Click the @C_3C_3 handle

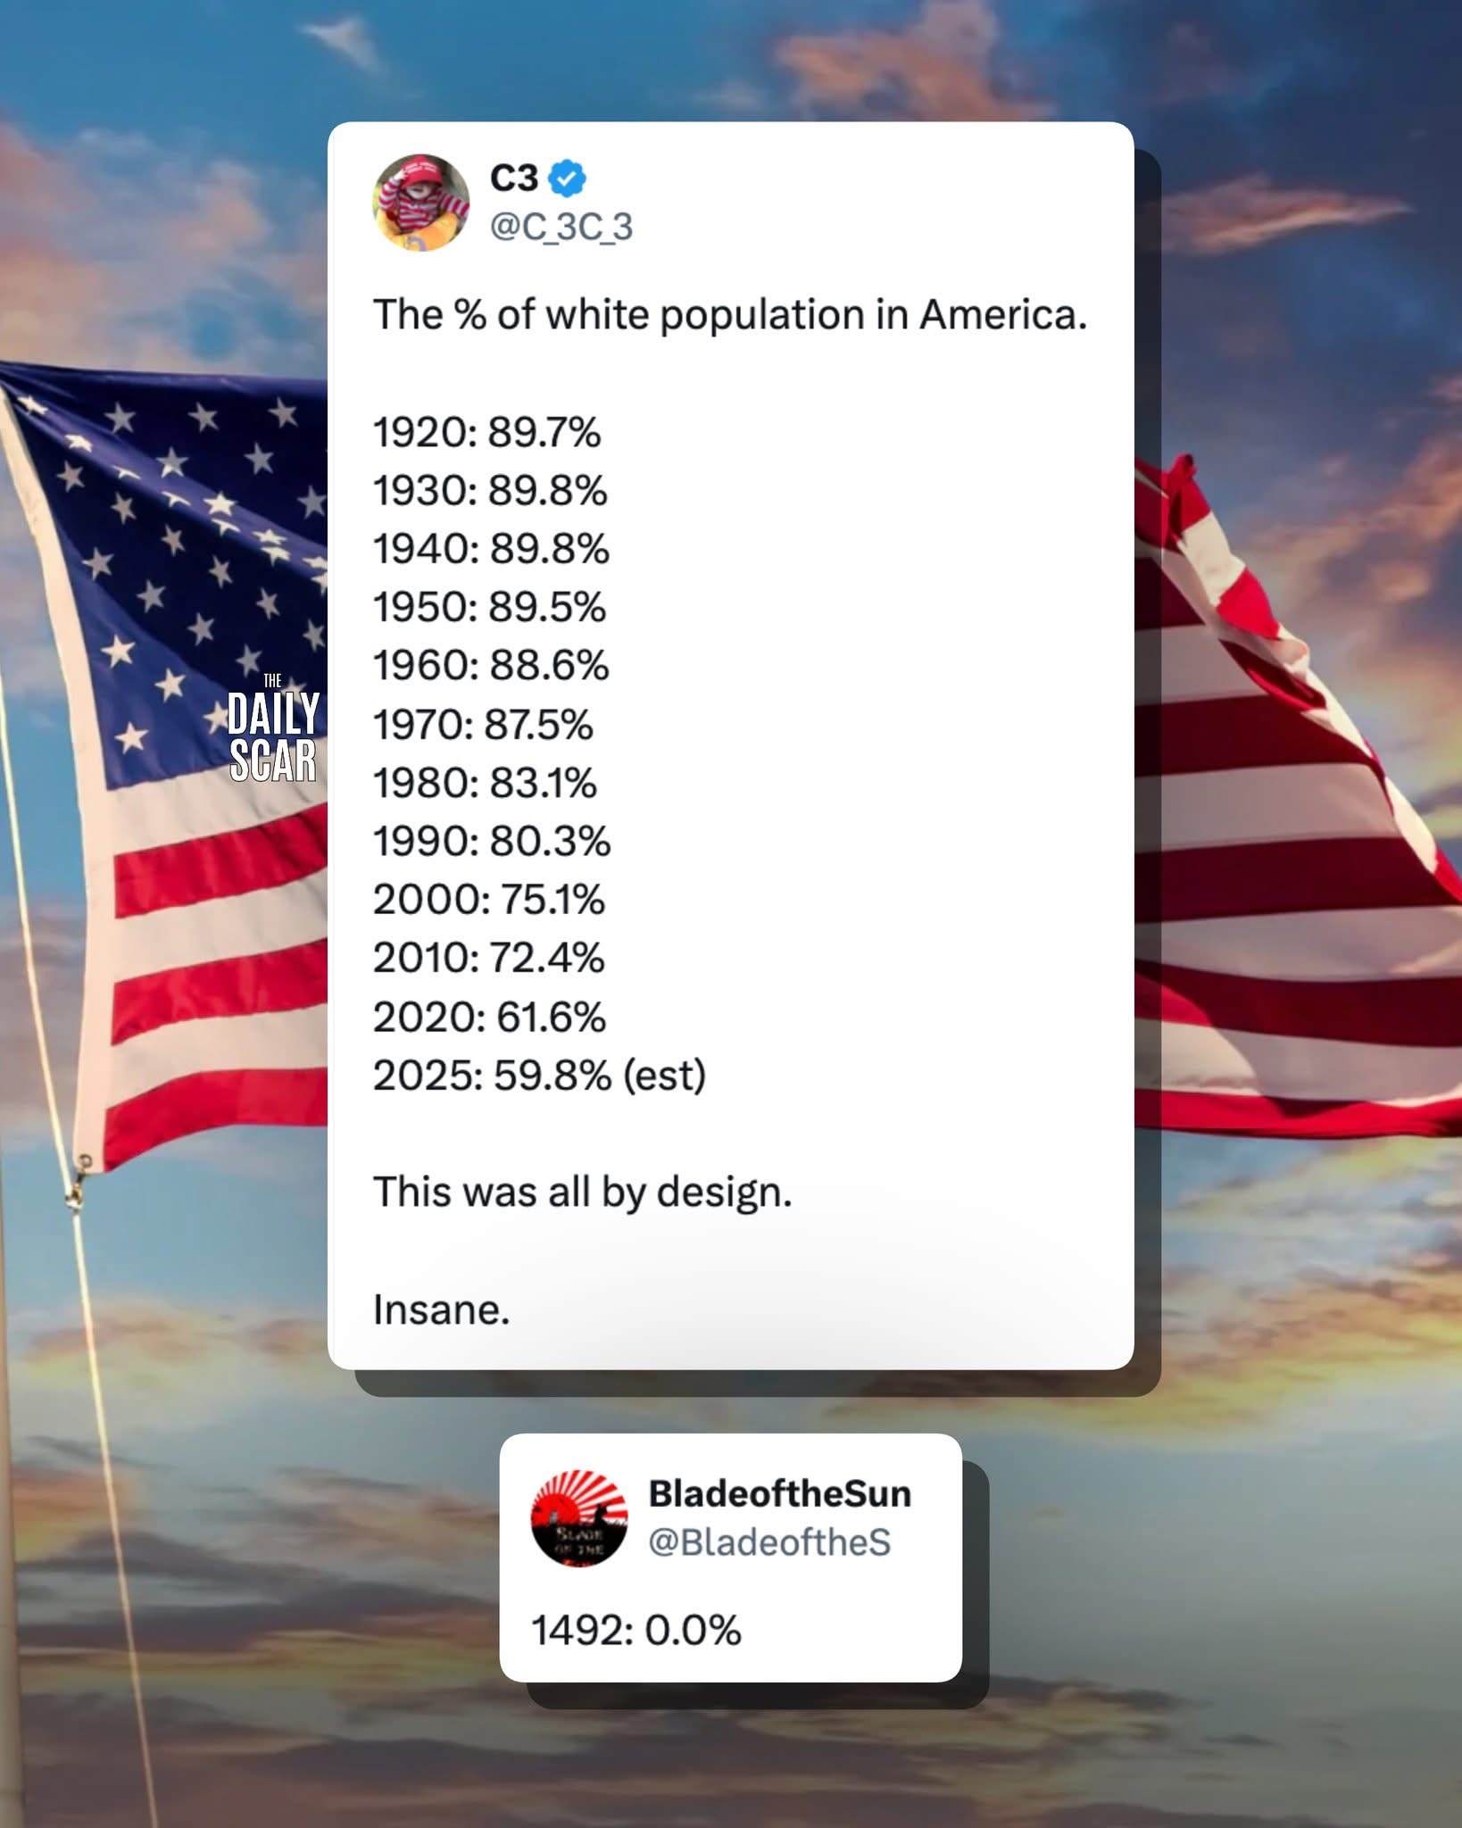click(561, 227)
